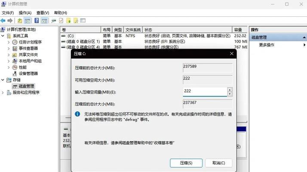The width and height of the screenshot is (307, 172).
Task: Expand the 共享文件夹 node
Action: pos(9,55)
